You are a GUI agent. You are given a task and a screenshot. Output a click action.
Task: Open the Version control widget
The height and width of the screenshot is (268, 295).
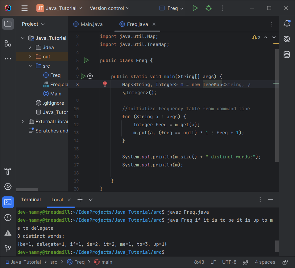click(109, 8)
